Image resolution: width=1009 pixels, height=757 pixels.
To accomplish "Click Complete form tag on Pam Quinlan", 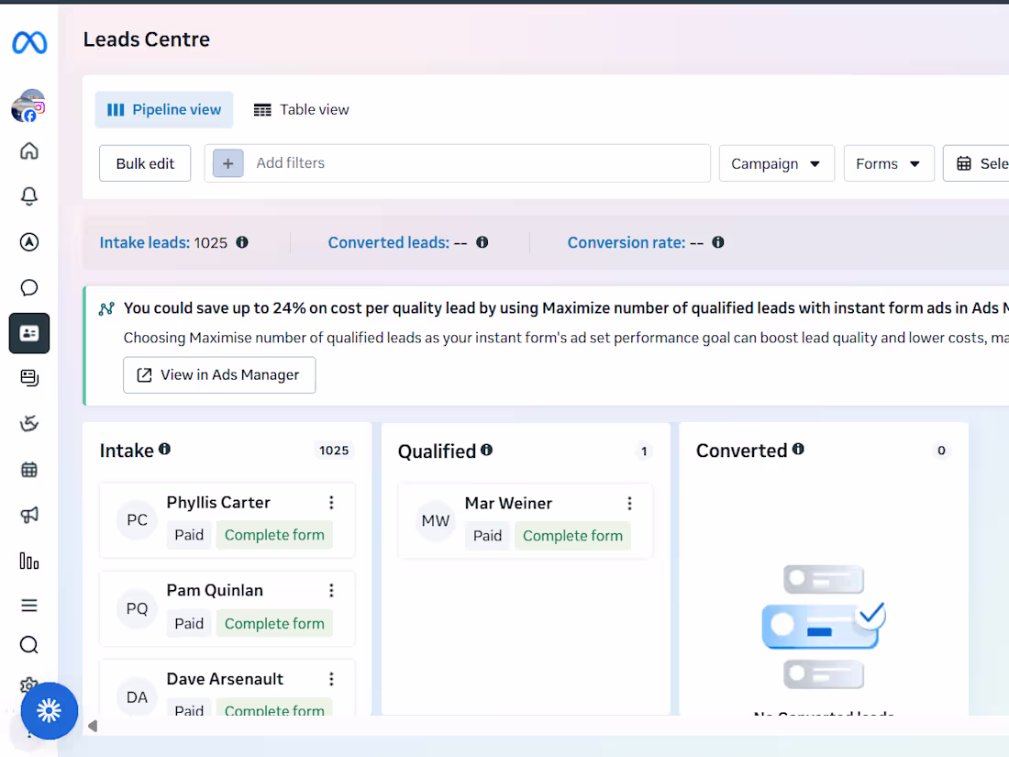I will (x=274, y=624).
